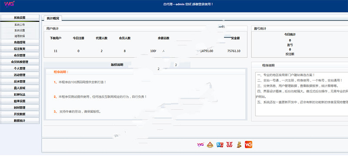Click the 盈亏 label in profit panel
The image size is (348, 164).
pos(290,45)
